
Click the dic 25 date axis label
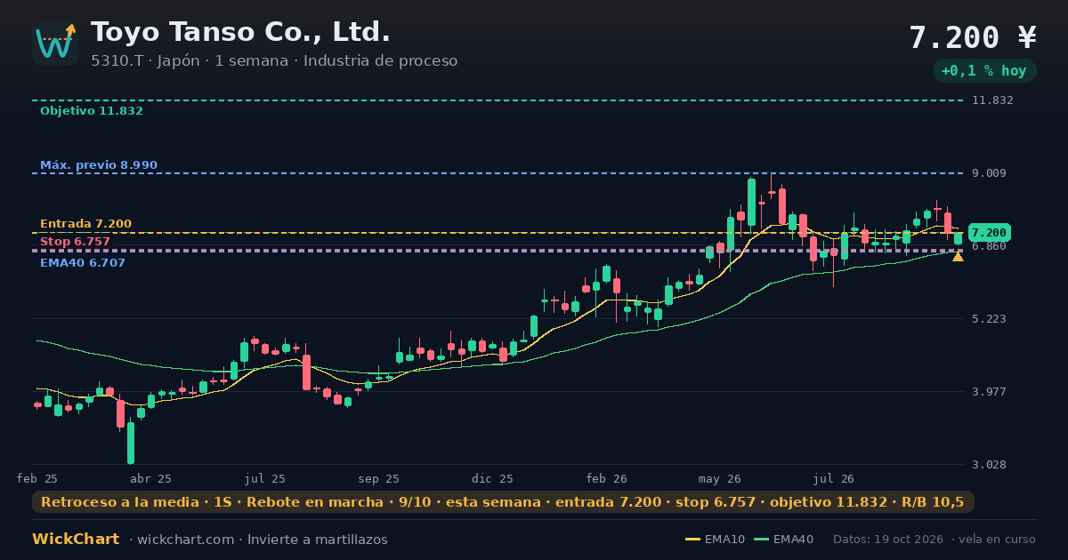pyautogui.click(x=493, y=478)
